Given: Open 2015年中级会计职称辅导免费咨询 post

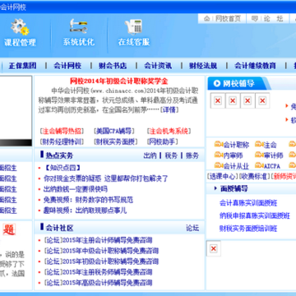Looking at the screenshot, I should [111, 251].
